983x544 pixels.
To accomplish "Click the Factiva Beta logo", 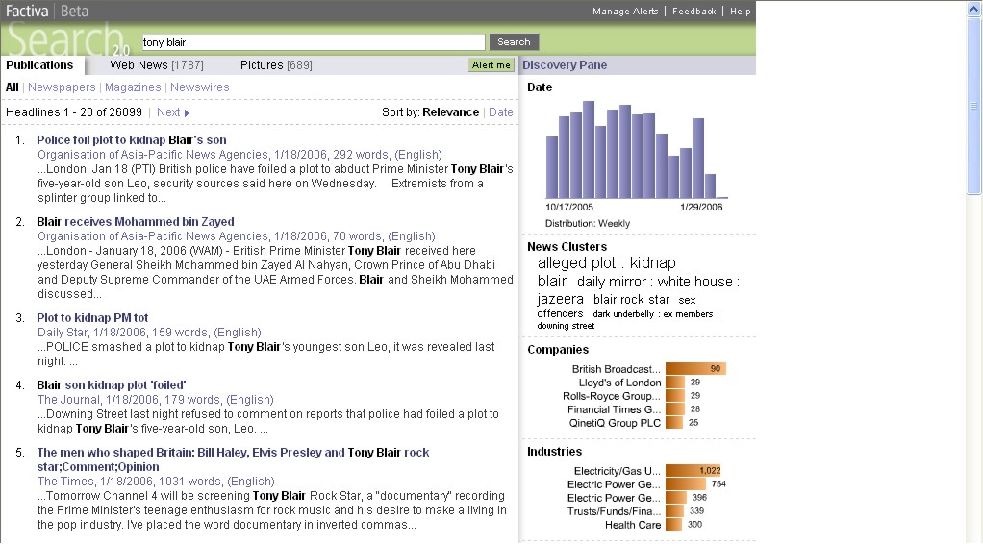I will coord(47,11).
